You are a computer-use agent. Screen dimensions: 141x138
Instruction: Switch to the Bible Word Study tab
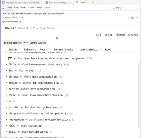(x=59, y=3)
